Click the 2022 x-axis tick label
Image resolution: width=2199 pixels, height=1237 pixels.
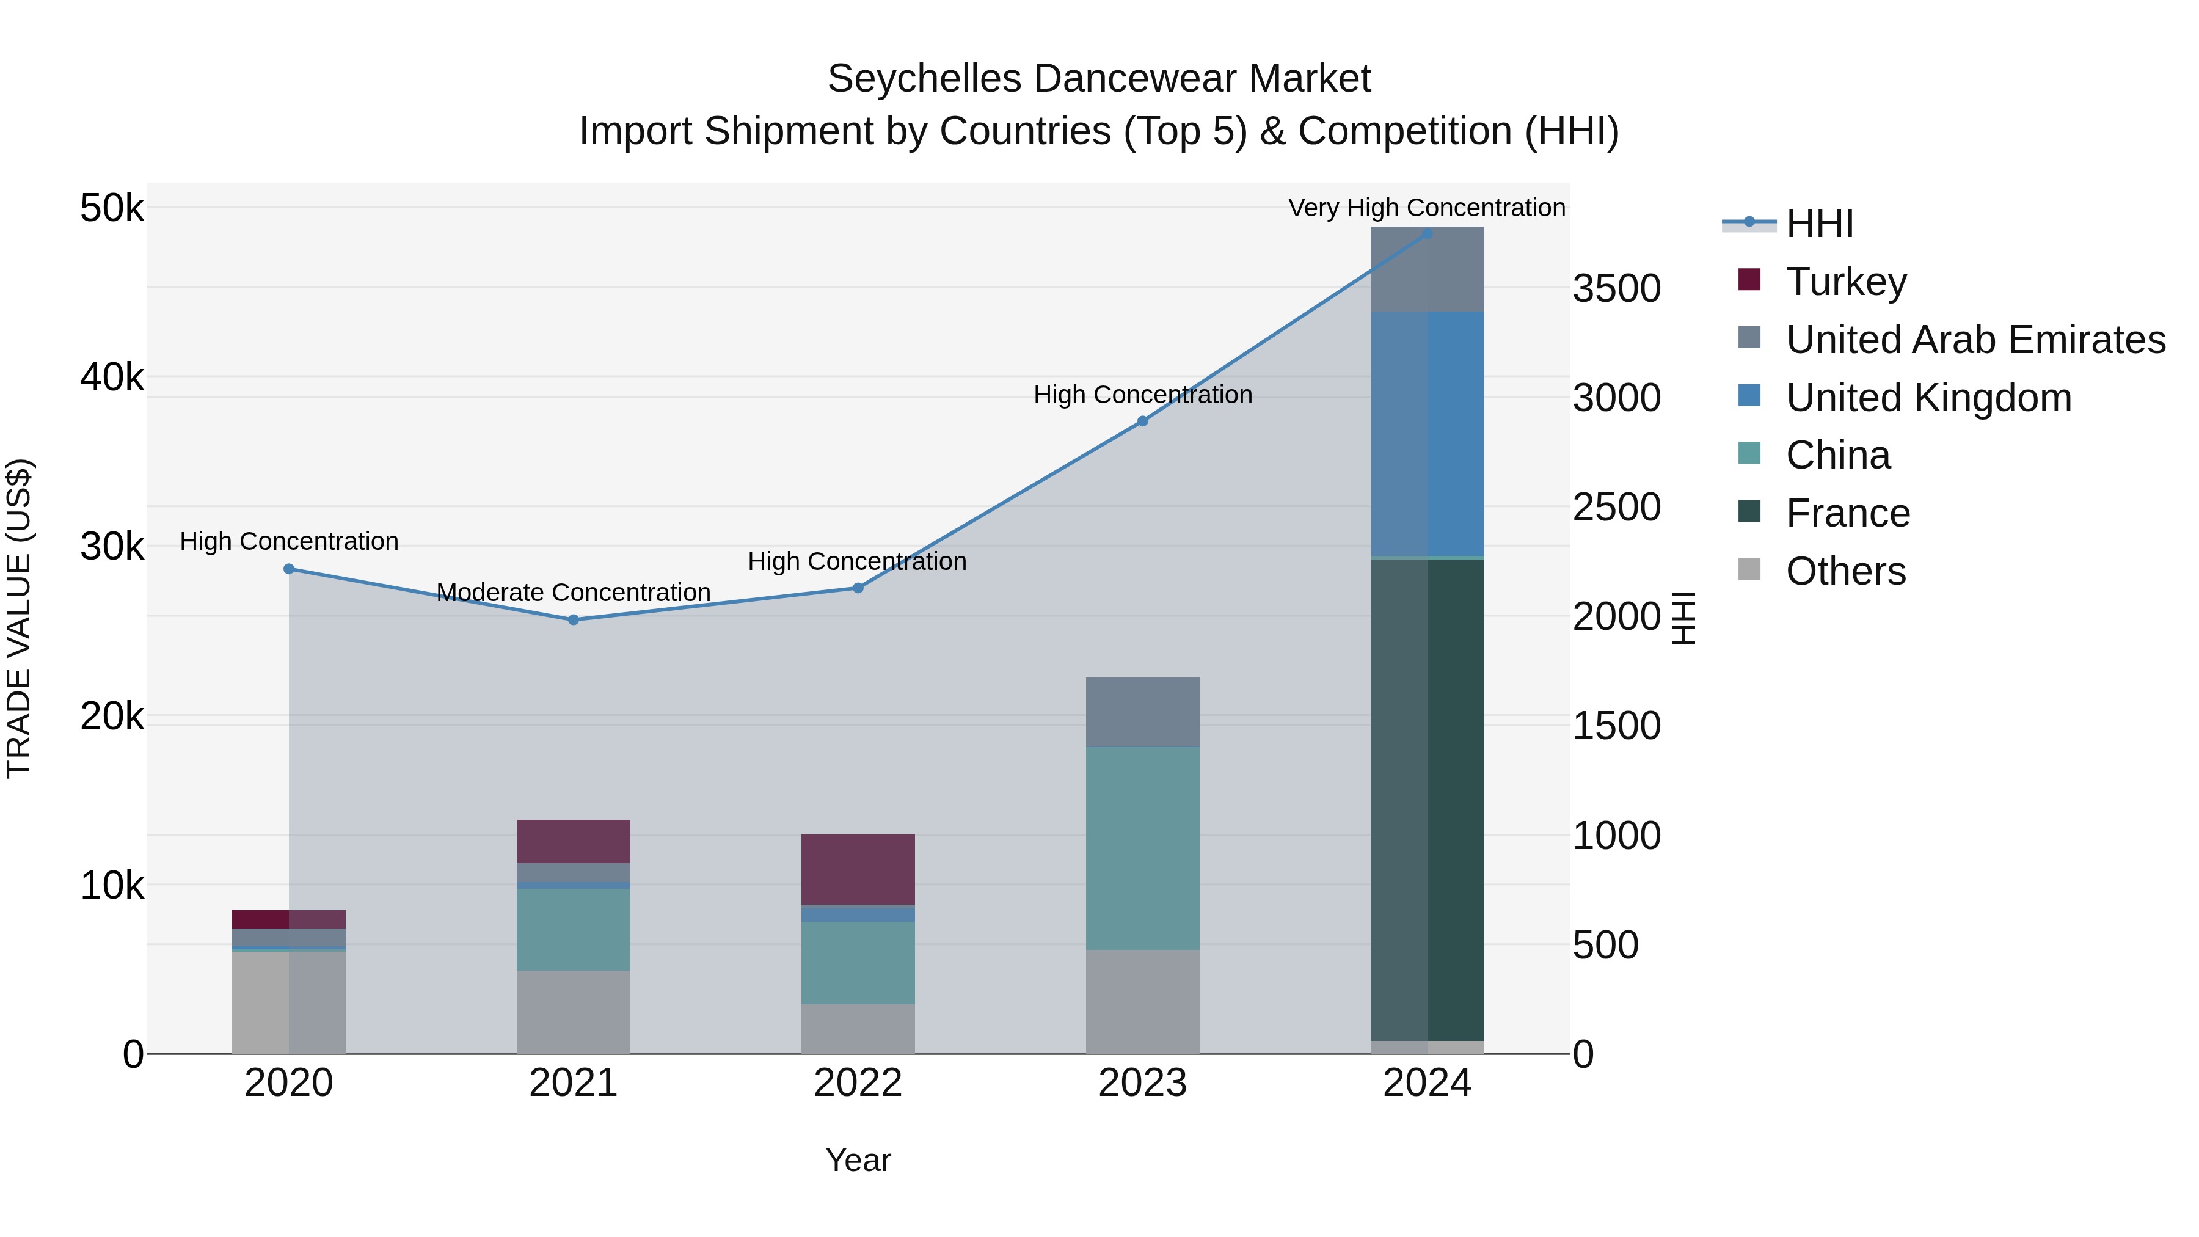(858, 1083)
